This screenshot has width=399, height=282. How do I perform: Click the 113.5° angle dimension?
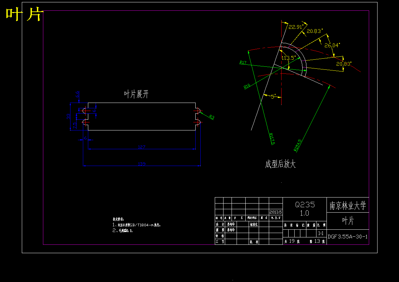[x=289, y=58]
